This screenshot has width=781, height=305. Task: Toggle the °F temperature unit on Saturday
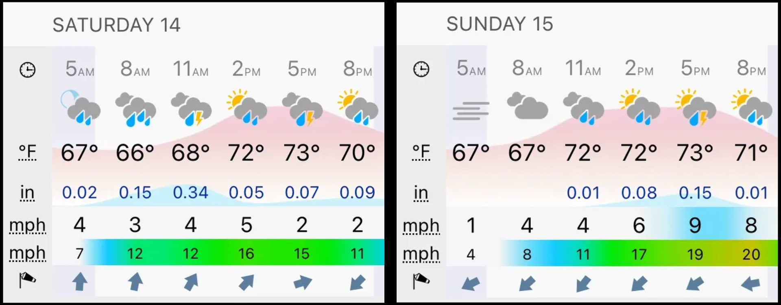click(27, 153)
